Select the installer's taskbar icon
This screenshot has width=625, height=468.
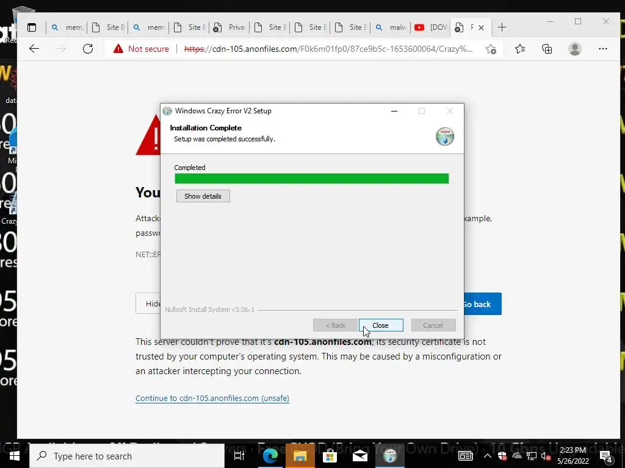pyautogui.click(x=390, y=456)
